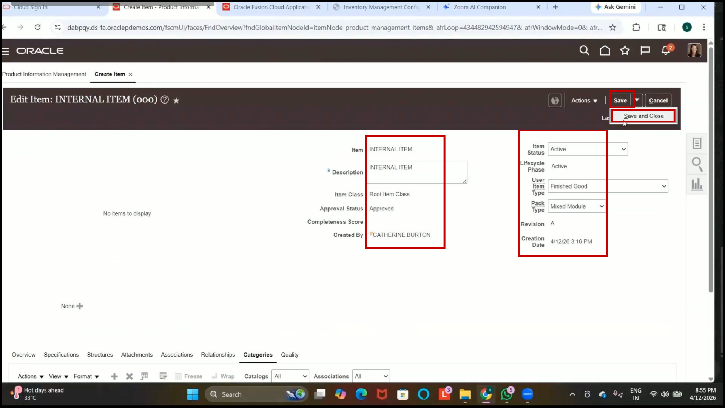The image size is (725, 408).
Task: Switch to Inventory Management Config browser tab
Action: 381,7
